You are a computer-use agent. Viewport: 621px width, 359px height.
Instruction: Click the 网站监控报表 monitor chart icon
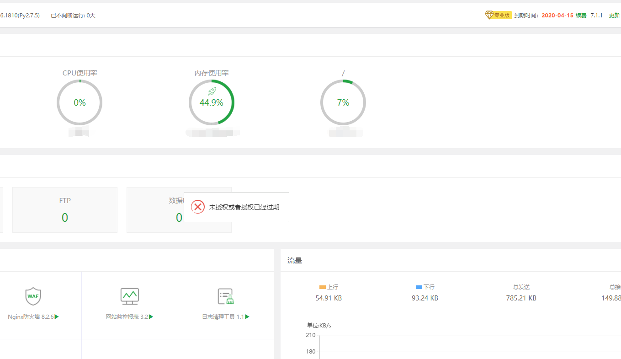pyautogui.click(x=129, y=296)
